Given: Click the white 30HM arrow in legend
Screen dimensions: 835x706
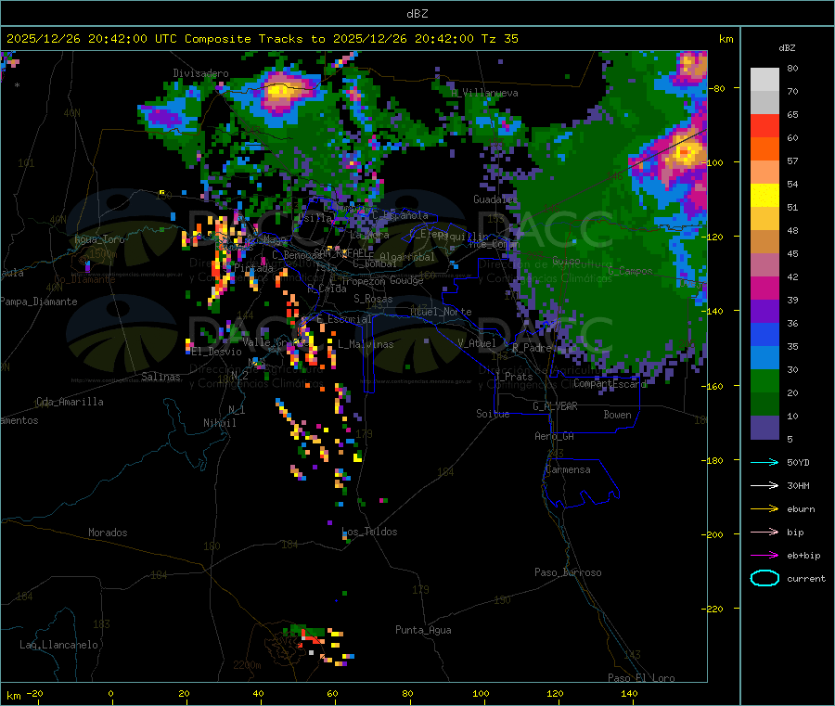Looking at the screenshot, I should coord(764,485).
